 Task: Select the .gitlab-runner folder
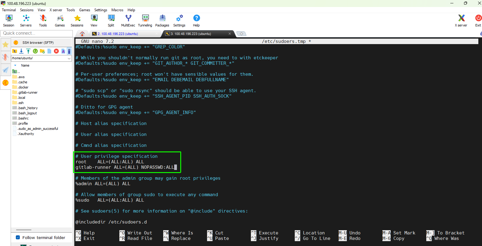(x=28, y=92)
